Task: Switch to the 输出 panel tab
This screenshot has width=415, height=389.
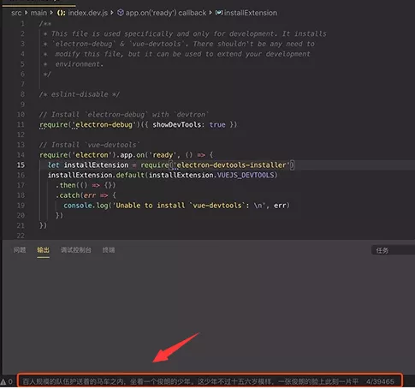Action: coord(43,250)
